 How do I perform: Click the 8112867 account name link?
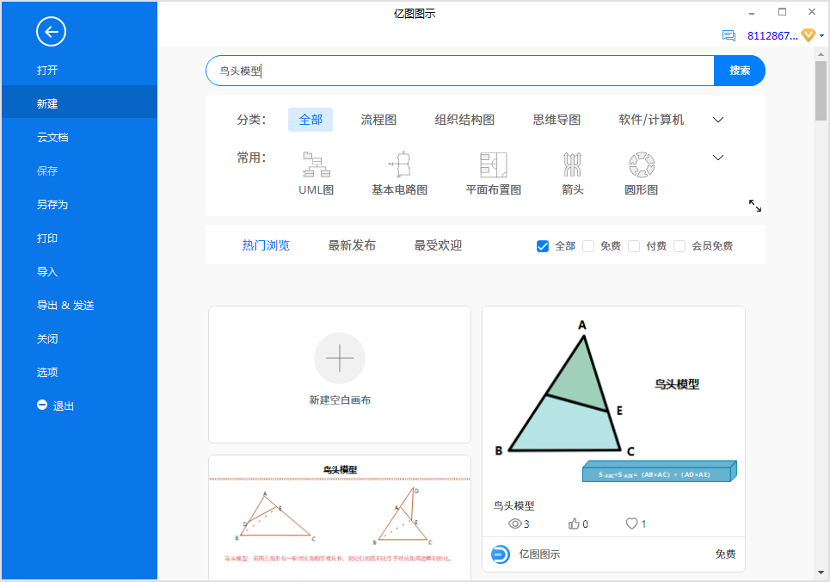(772, 36)
